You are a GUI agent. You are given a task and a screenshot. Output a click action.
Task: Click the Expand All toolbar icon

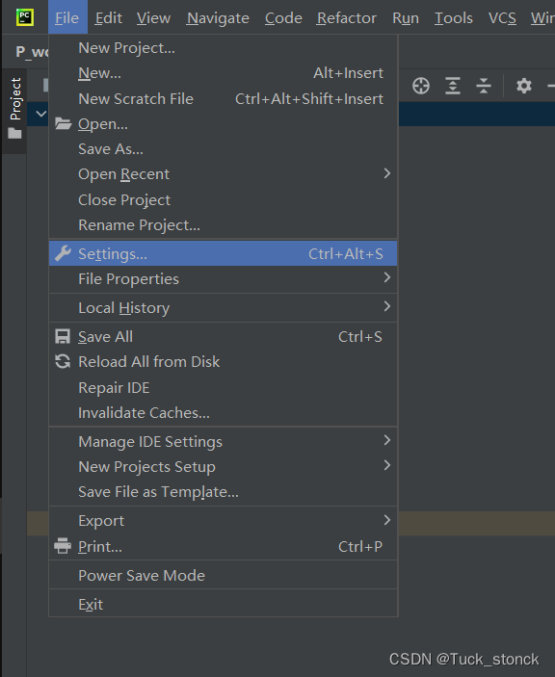click(453, 86)
